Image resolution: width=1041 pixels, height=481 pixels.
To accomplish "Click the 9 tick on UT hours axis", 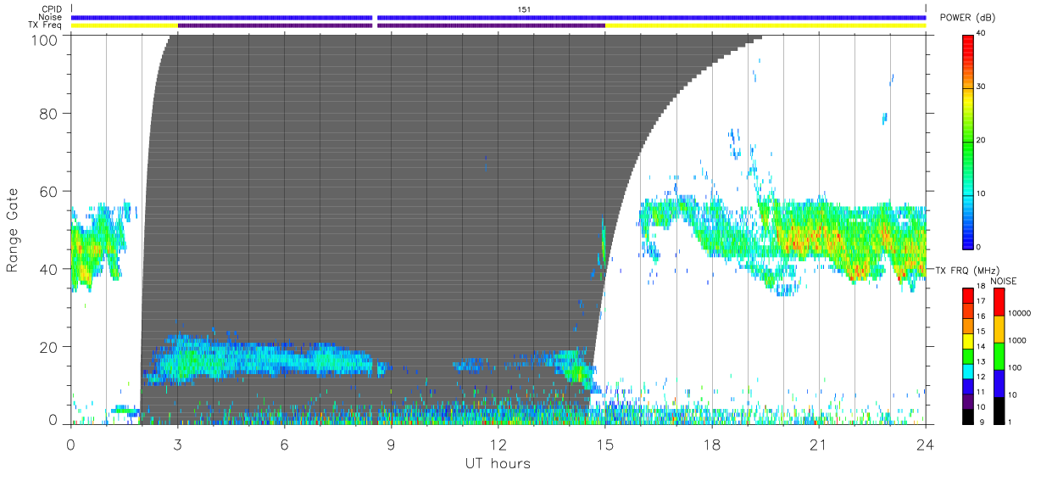I will 392,445.
